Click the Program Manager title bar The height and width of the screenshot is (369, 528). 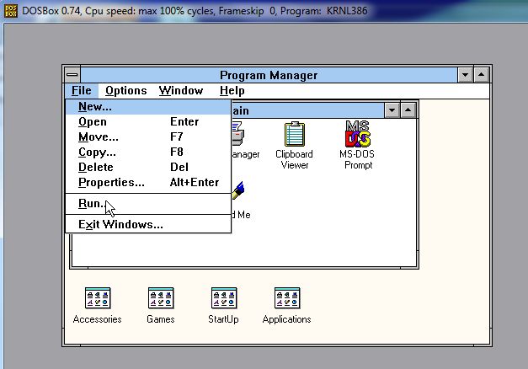pyautogui.click(x=269, y=75)
